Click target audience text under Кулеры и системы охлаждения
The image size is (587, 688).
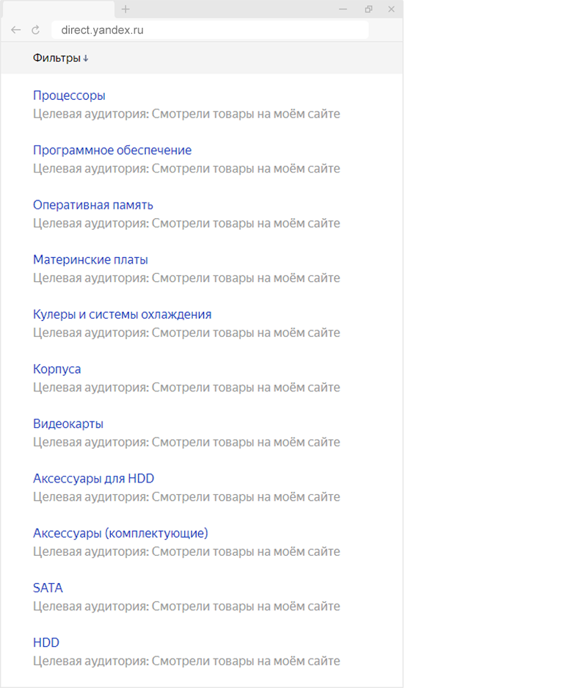[186, 333]
